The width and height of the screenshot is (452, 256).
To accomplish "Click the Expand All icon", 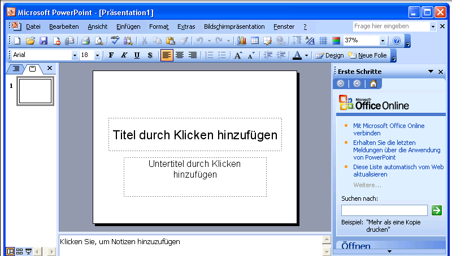I will click(297, 41).
